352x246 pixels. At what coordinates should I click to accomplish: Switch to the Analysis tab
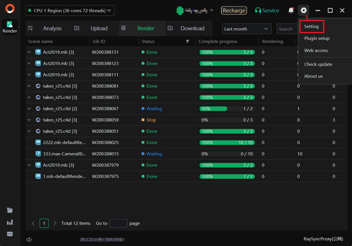click(52, 28)
